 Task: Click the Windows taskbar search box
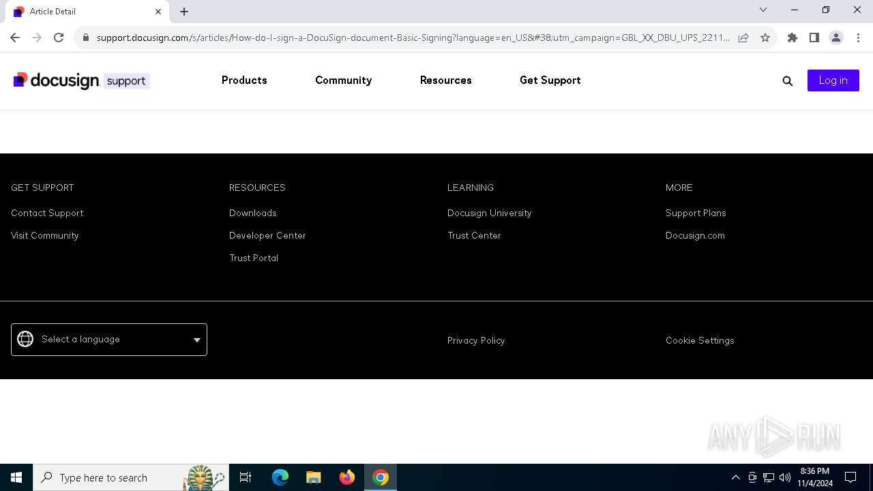130,477
